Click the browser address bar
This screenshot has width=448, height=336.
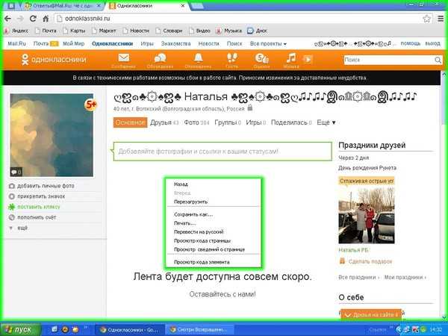(238, 19)
